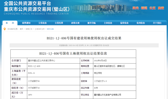The image size is (168, 99).
Task: Open the 首页 tab in the navigation bar
Action: pyautogui.click(x=10, y=23)
